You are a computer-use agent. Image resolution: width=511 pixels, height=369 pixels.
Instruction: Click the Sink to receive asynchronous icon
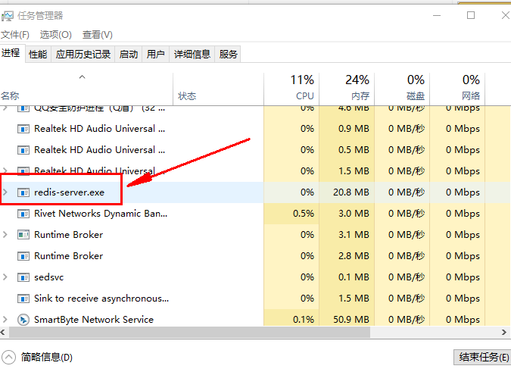23,299
